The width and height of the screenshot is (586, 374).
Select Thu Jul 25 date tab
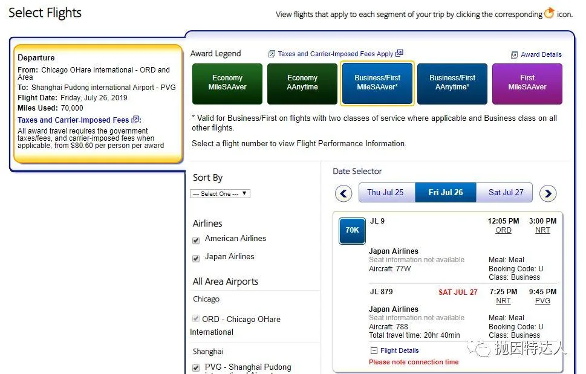[x=387, y=193]
